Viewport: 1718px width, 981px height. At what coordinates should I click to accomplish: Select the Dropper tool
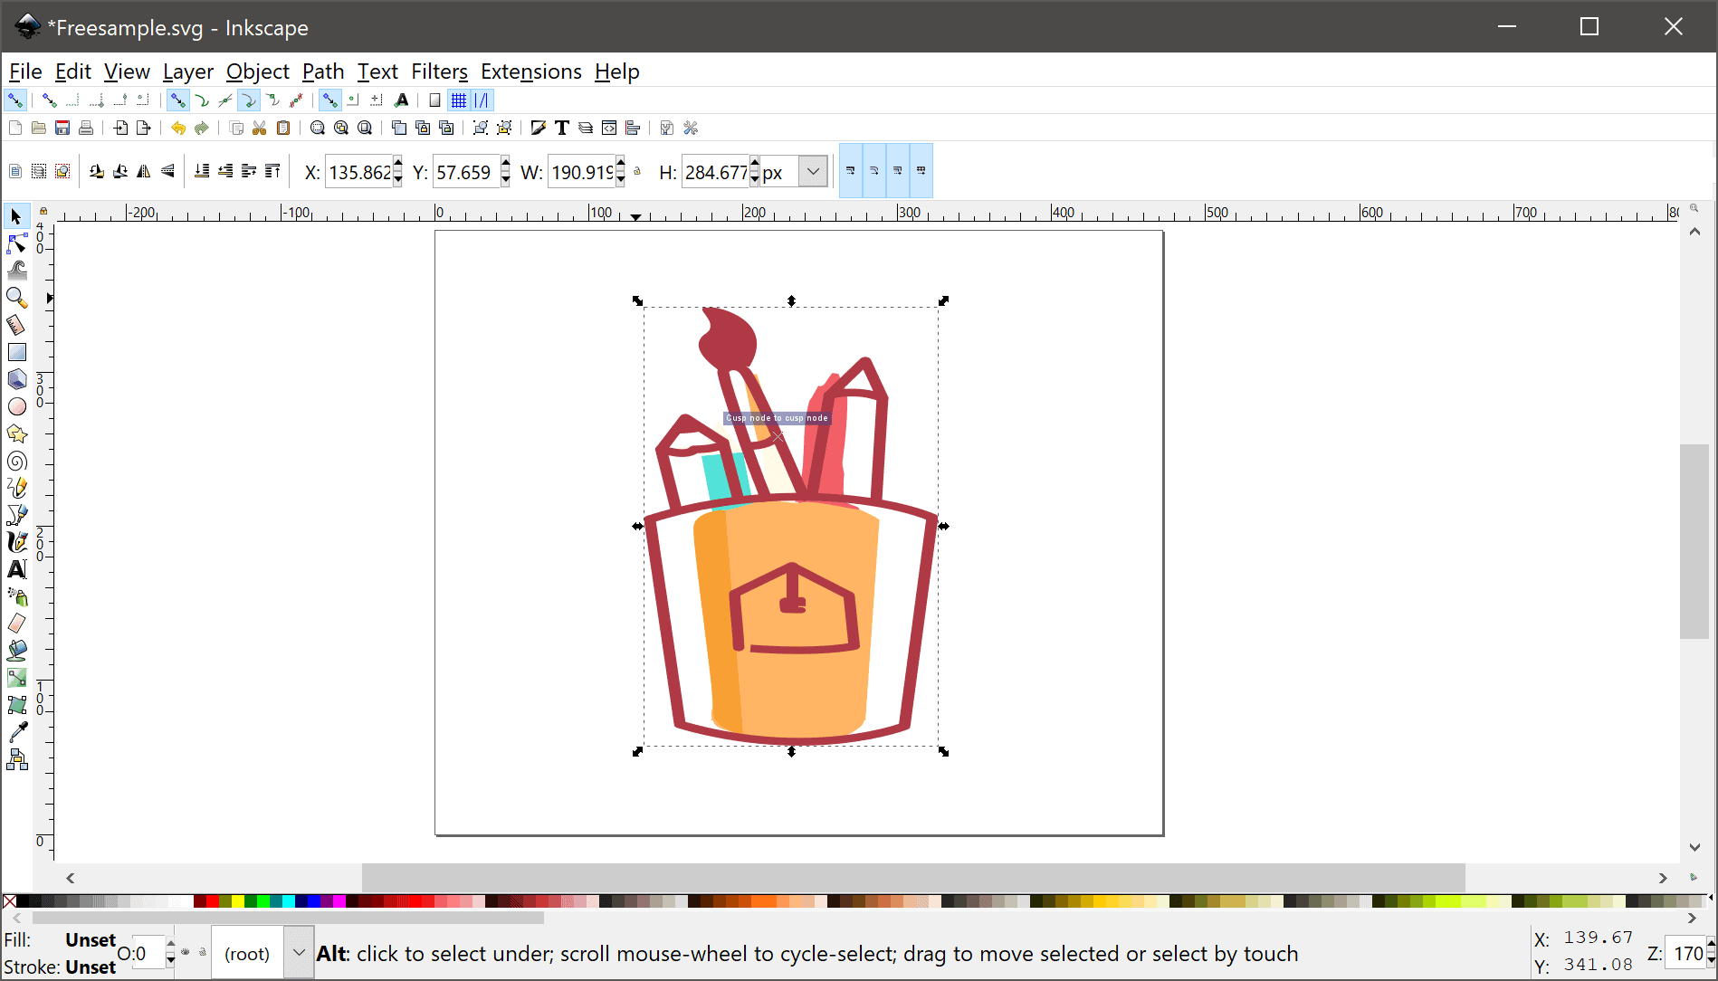16,731
